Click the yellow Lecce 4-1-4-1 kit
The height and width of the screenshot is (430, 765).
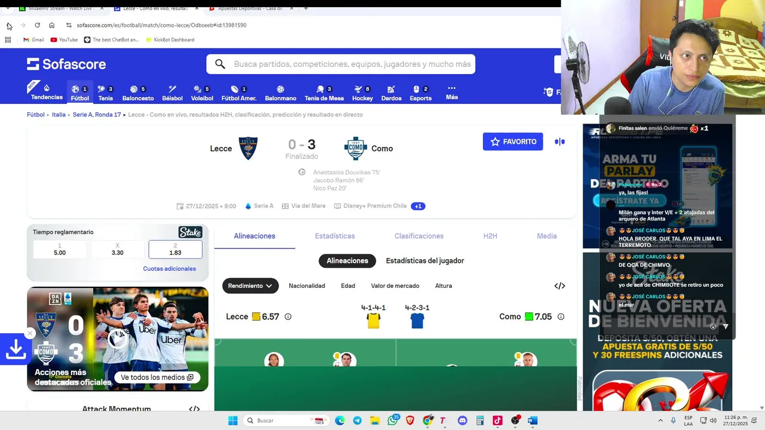point(374,321)
